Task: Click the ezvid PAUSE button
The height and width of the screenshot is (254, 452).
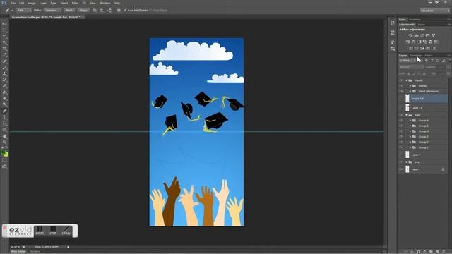Action: click(x=40, y=231)
